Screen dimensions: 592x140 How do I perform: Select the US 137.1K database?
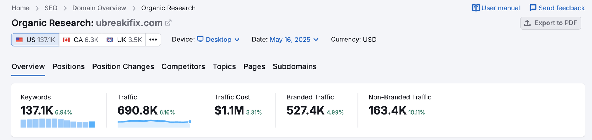point(35,40)
